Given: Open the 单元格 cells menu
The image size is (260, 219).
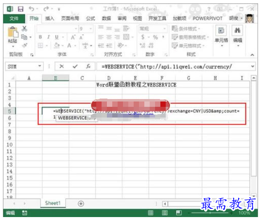Looking at the screenshot, I should click(x=222, y=35).
